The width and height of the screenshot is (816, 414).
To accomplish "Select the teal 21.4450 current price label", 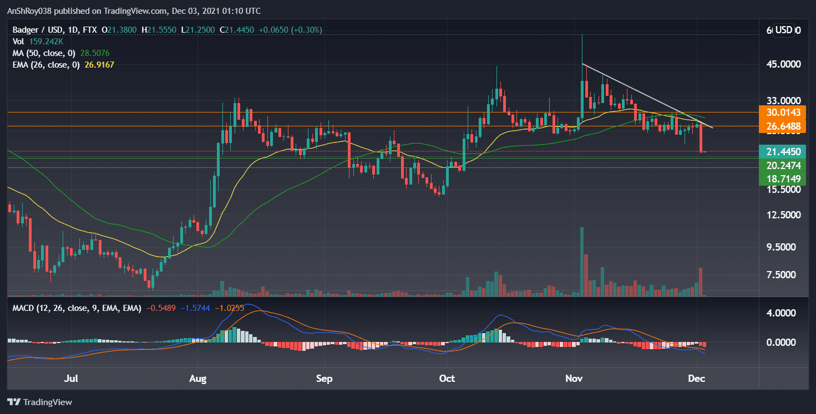I will [x=782, y=152].
